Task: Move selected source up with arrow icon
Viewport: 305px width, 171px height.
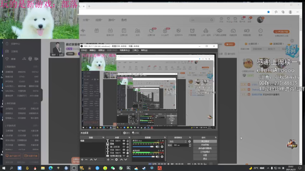Action: (122, 160)
